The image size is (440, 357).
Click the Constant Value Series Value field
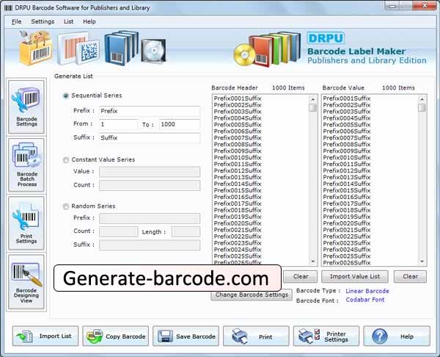(150, 172)
